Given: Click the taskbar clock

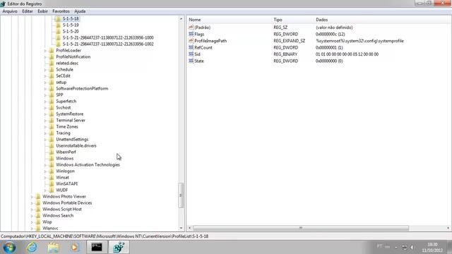Looking at the screenshot, I should tap(432, 248).
